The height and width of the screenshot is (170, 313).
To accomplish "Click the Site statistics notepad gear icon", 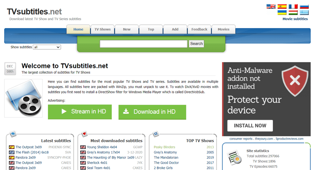I will [x=234, y=157].
